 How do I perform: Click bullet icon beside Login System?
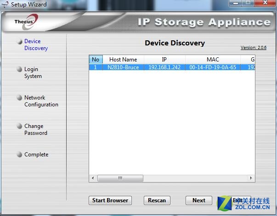19,69
